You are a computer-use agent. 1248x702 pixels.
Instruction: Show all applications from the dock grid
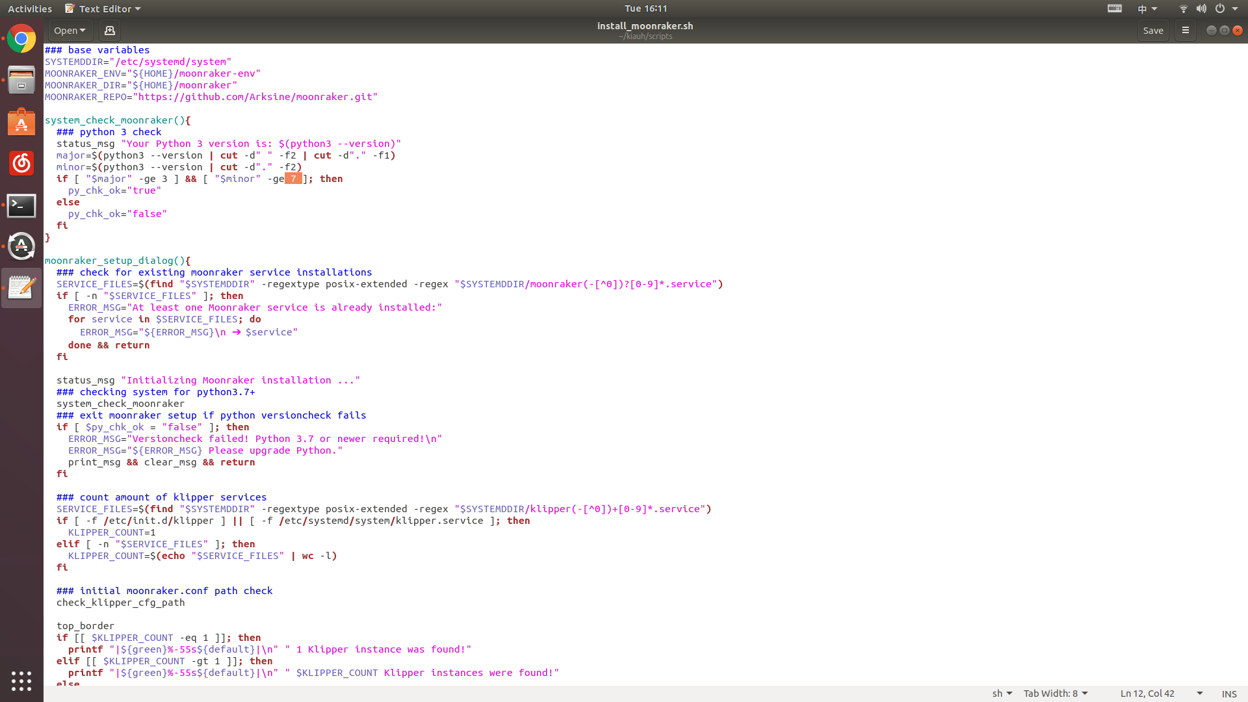[21, 681]
